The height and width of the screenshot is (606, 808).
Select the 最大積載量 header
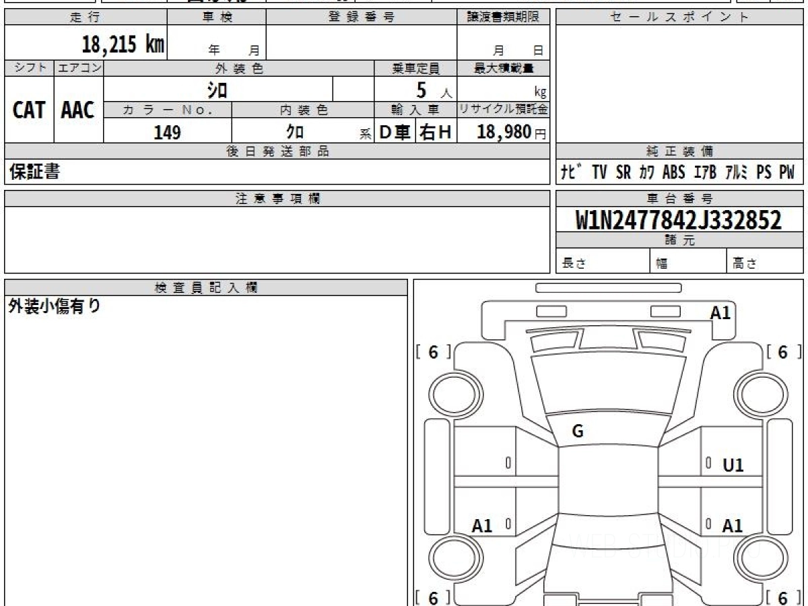504,68
